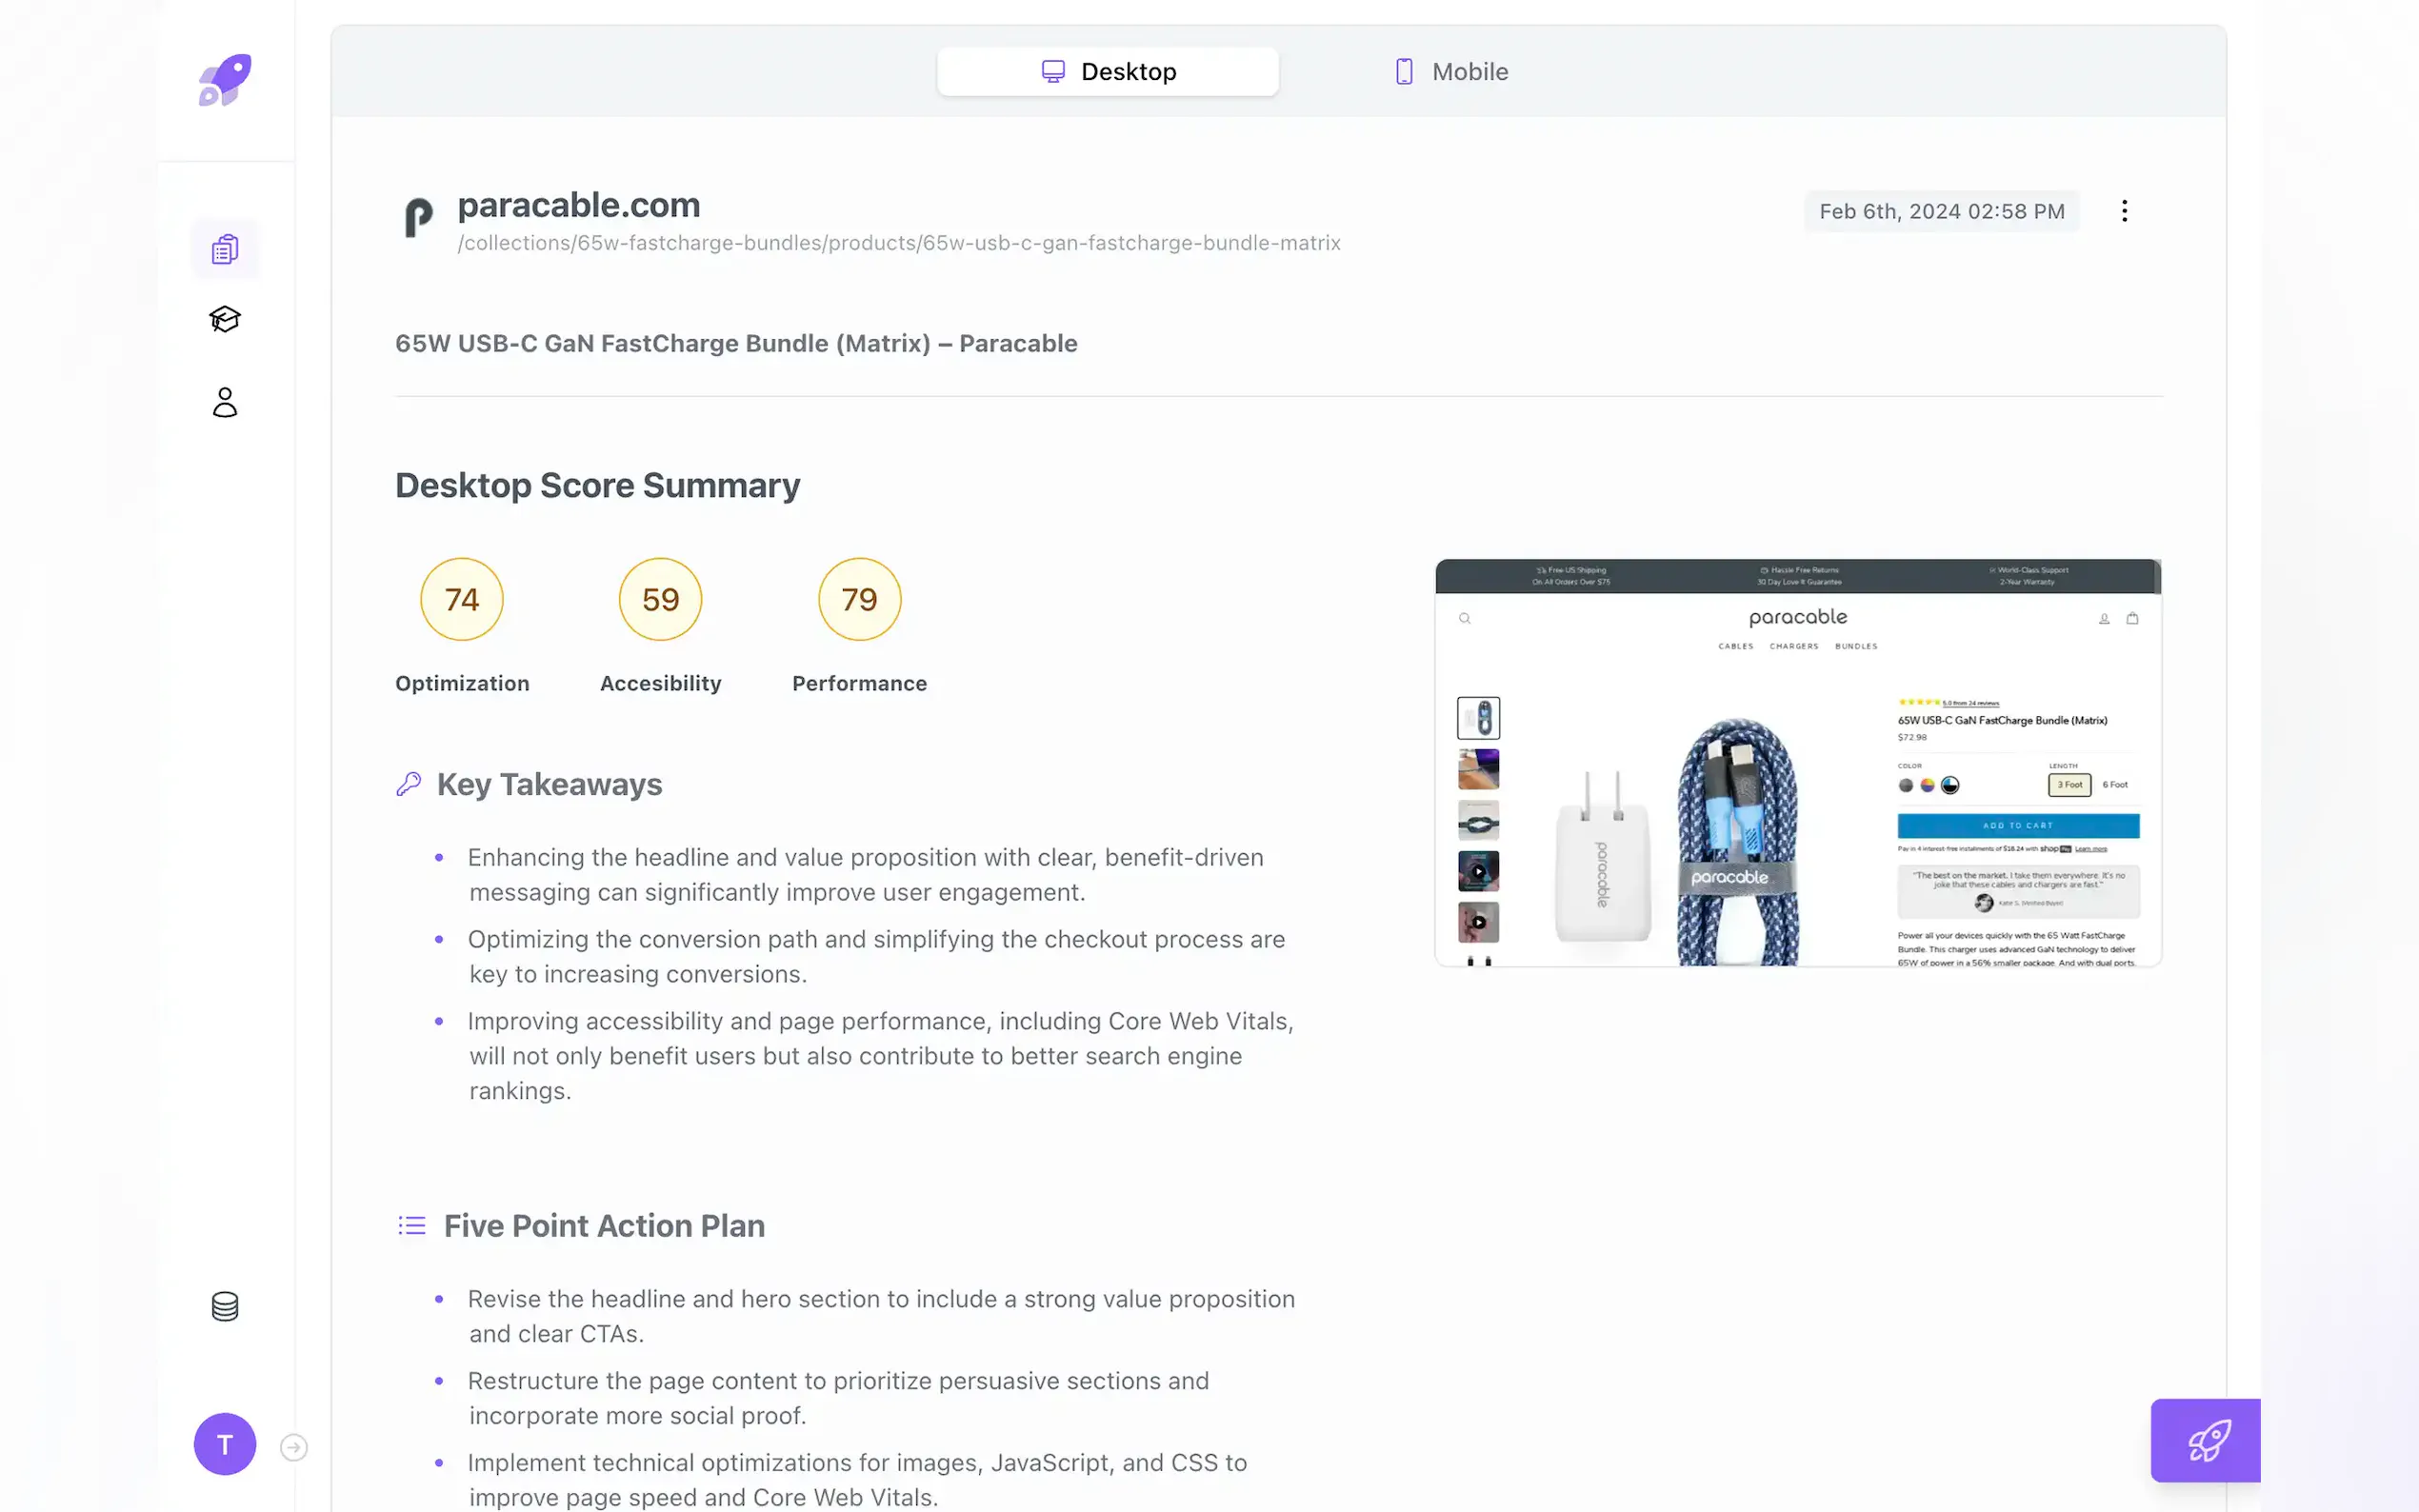Click the Accessibility score circle 59
Image resolution: width=2419 pixels, height=1512 pixels.
(x=661, y=599)
